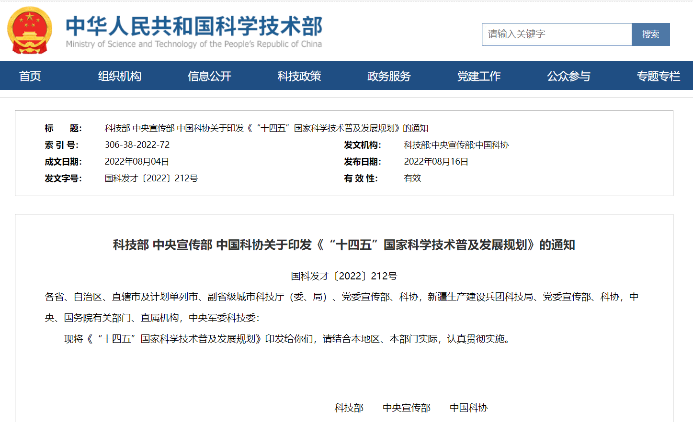Viewport: 693px width, 422px height.
Task: Click the 成文日期 value 2022年08月04日
Action: click(136, 162)
